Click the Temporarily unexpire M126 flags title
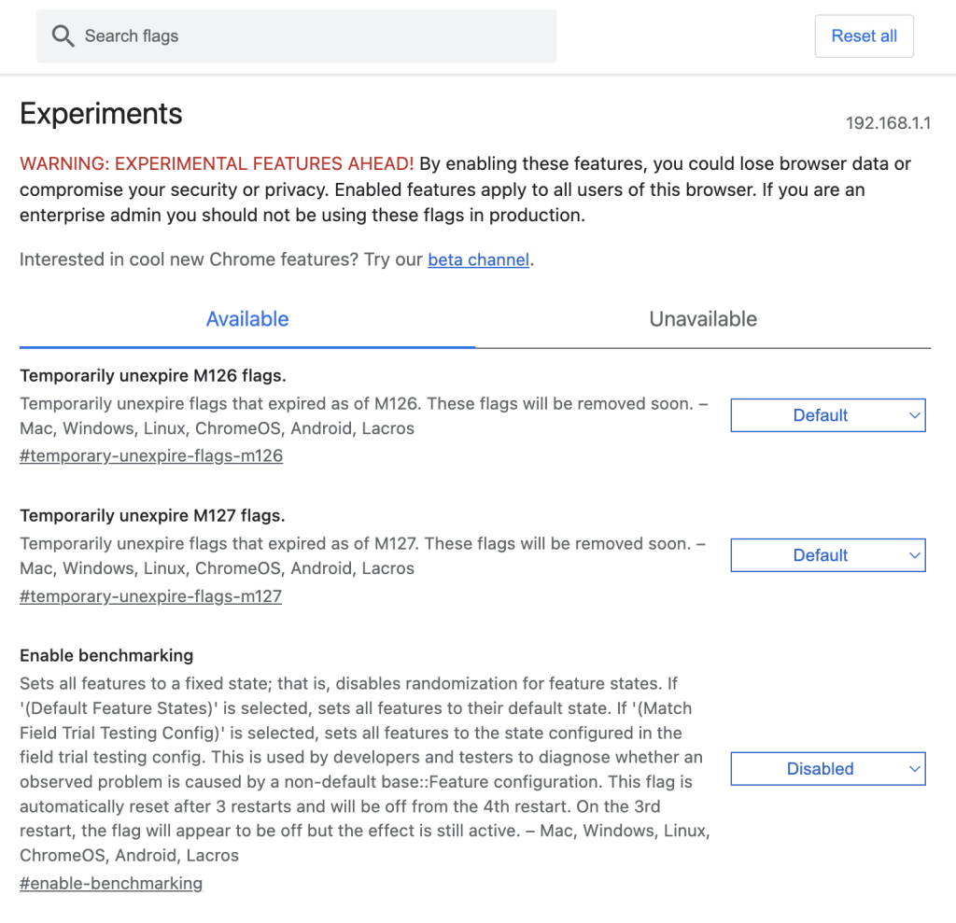 (x=153, y=375)
